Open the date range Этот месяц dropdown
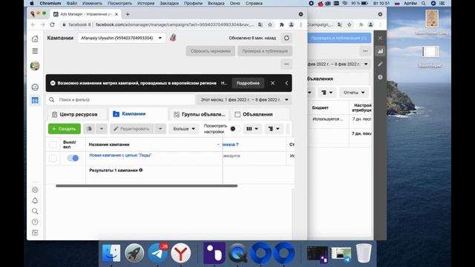Image resolution: width=475 pixels, height=267 pixels. pos(244,99)
